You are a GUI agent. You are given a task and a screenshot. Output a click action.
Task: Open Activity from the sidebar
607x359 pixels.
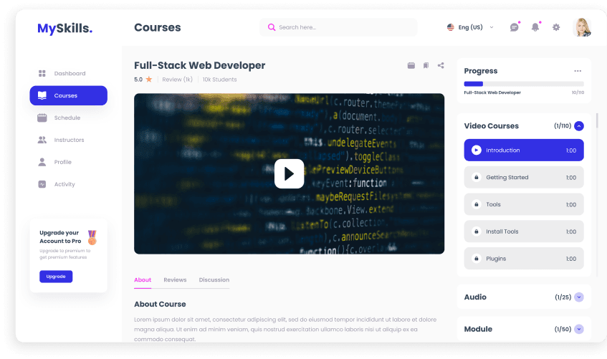pyautogui.click(x=69, y=184)
